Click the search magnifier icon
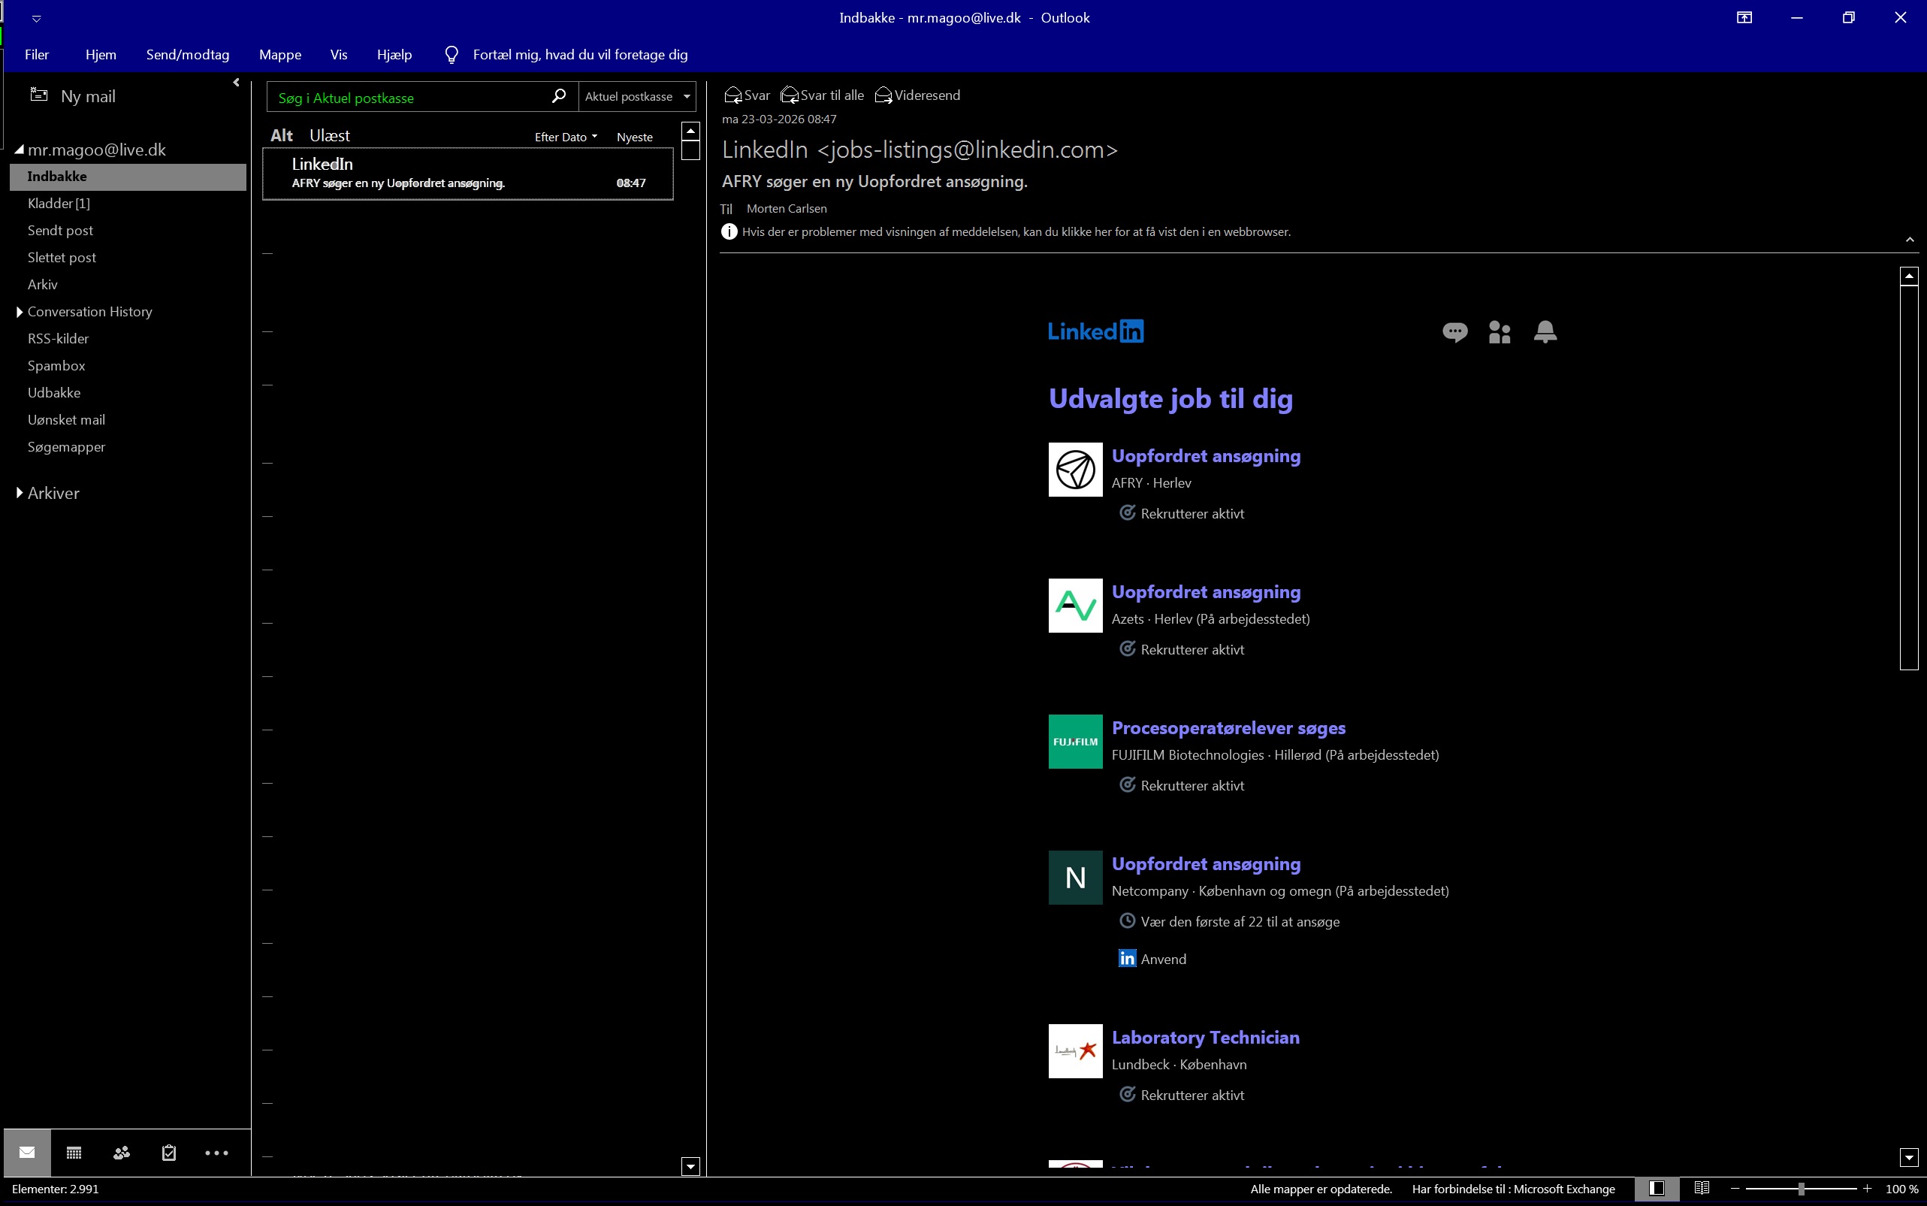The image size is (1927, 1206). [x=559, y=96]
